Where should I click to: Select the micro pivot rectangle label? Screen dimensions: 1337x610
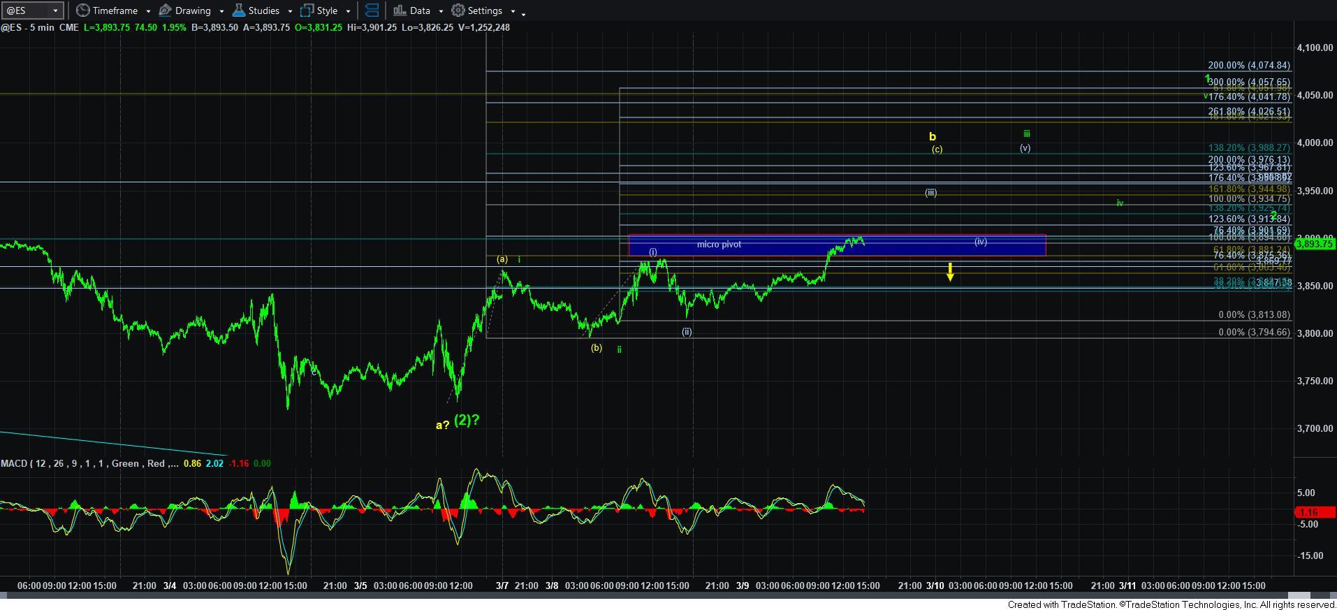[719, 245]
